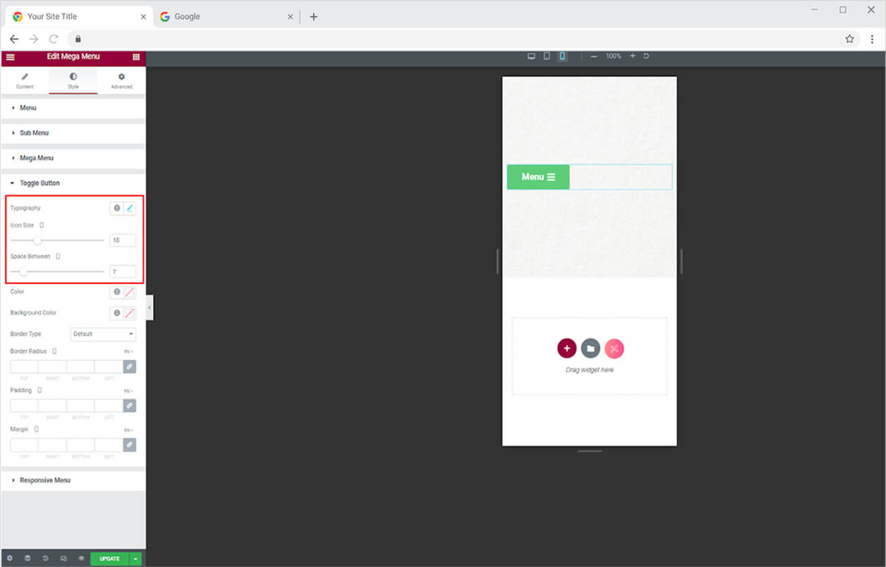Open the navigator layers icon
The image size is (886, 567).
coord(27,559)
